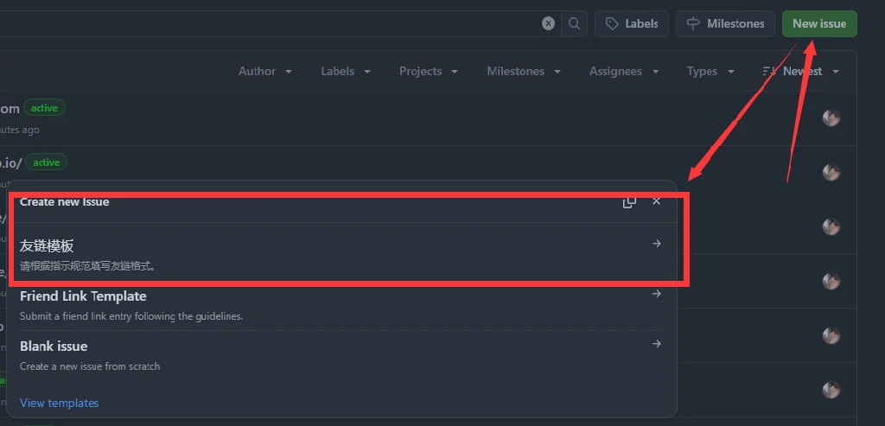Select Blank issue from the dialog
This screenshot has width=885, height=426.
tap(54, 347)
